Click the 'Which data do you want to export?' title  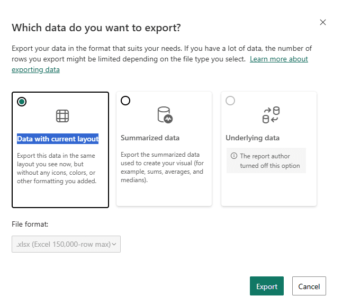click(x=96, y=28)
